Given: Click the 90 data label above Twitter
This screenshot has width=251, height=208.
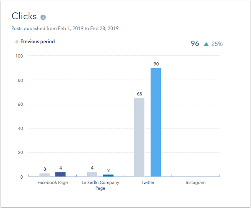Looking at the screenshot, I should coord(156,64).
